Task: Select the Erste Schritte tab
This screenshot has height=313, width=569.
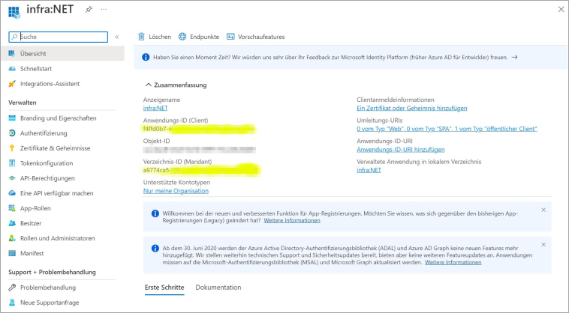Action: click(164, 288)
